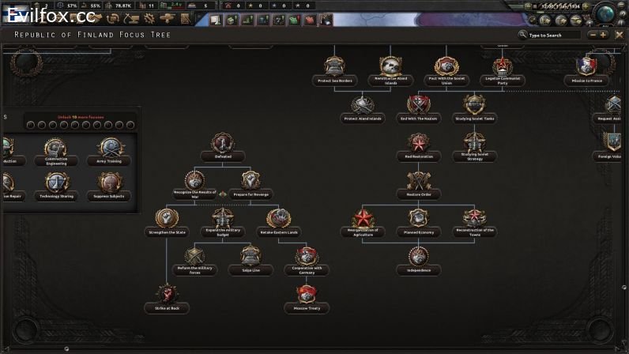Close the Republic of Finland focus tree
Viewport: 629px width, 354px height.
(619, 35)
